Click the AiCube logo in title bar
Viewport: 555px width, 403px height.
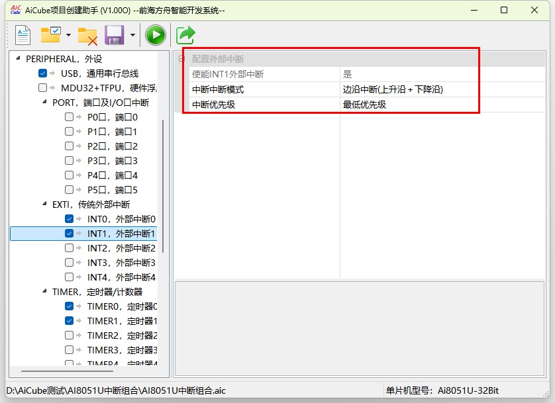[16, 10]
